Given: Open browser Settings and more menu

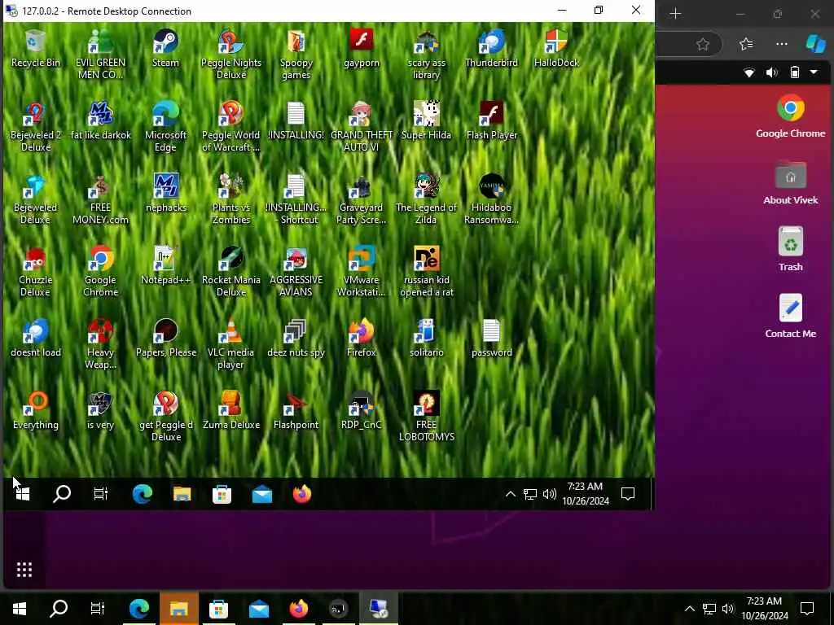Looking at the screenshot, I should 781,44.
